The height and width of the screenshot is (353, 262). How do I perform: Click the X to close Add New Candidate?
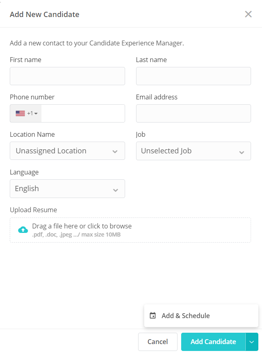[x=248, y=14]
